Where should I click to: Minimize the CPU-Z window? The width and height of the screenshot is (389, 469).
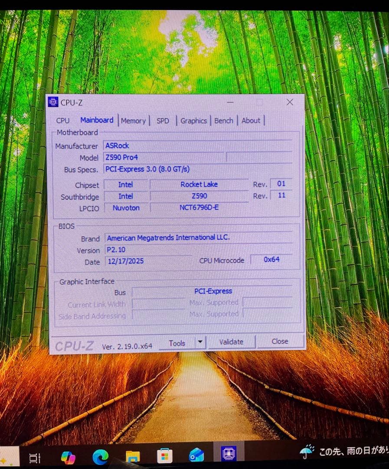(230, 102)
